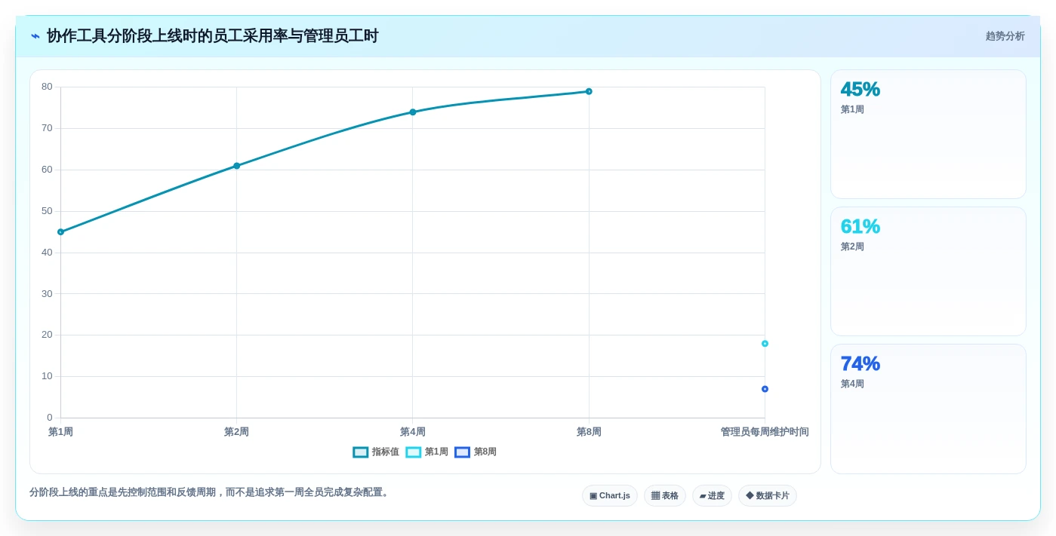The image size is (1056, 536).
Task: Toggle the 第1周 legend item
Action: point(426,452)
